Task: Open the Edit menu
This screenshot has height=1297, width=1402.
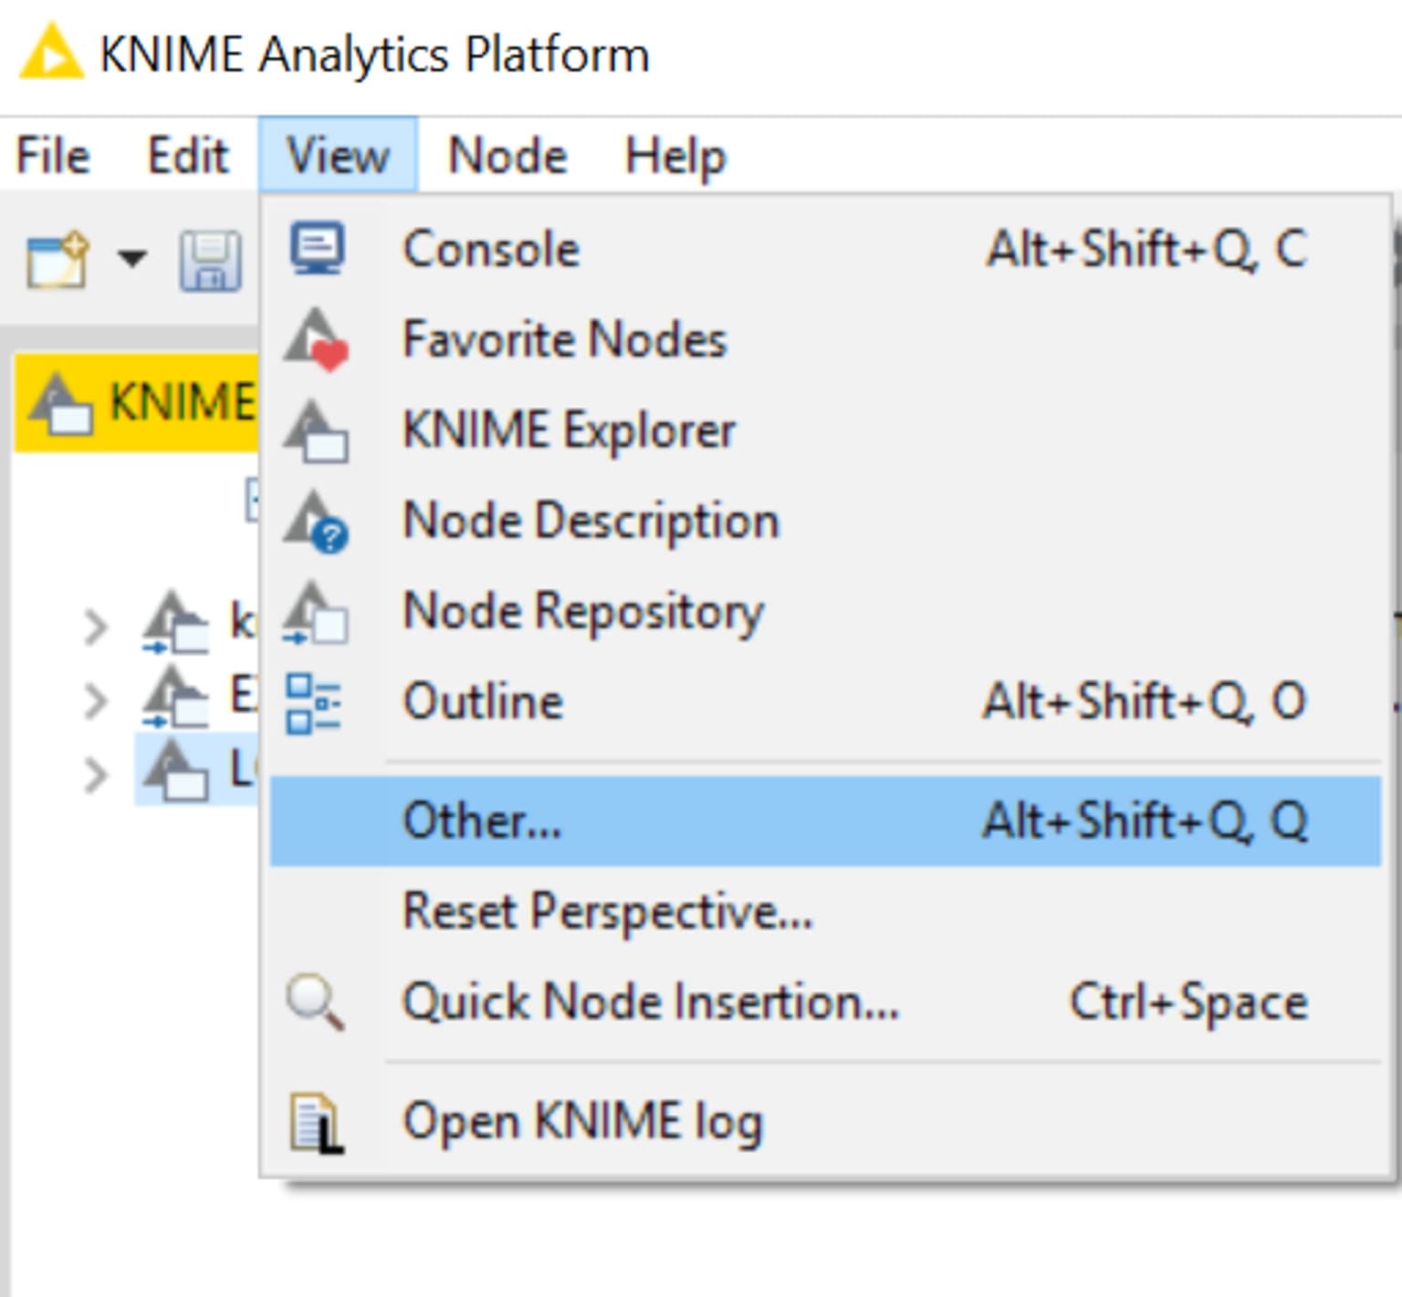Action: 187,155
